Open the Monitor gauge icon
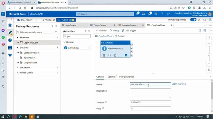The image size is (213, 119). (x=10, y=40)
